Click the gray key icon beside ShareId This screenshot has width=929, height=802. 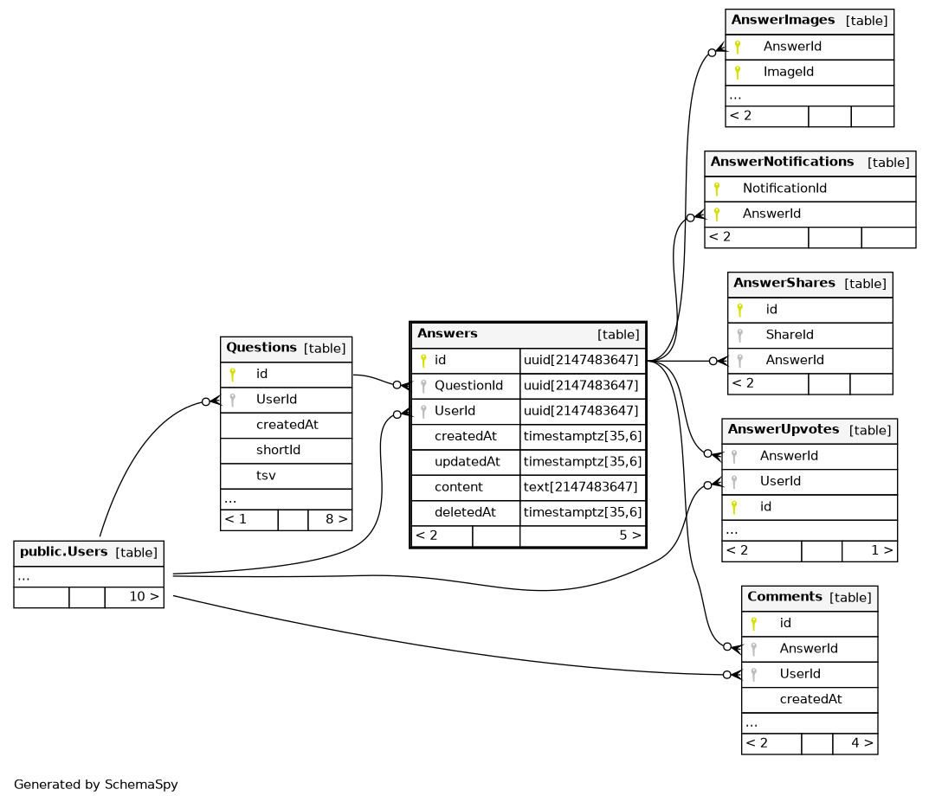click(x=739, y=335)
